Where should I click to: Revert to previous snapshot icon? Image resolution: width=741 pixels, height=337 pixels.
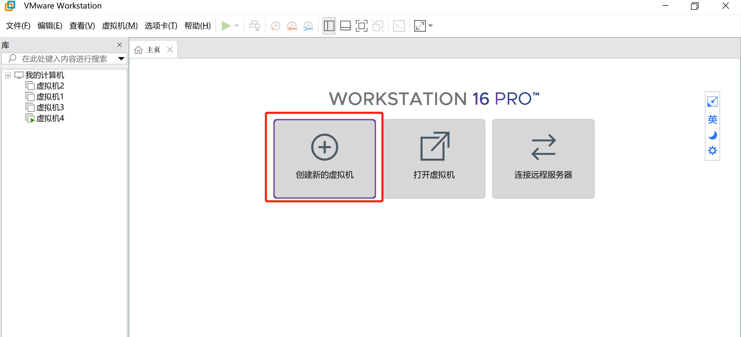[292, 26]
